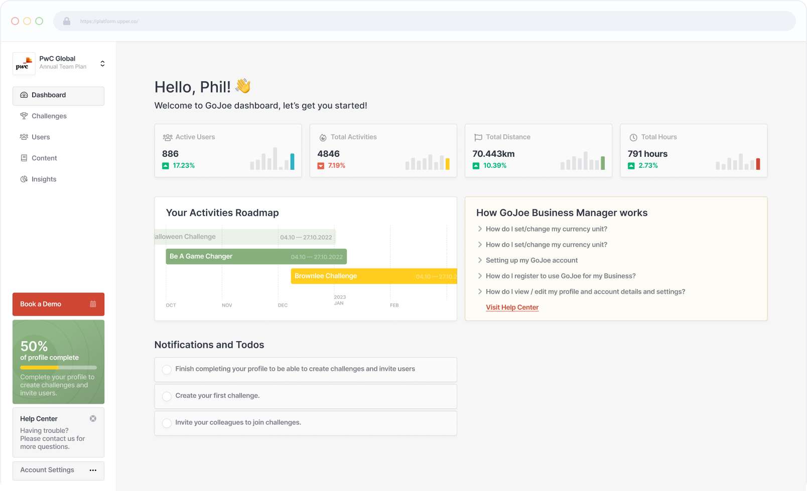
Task: Open the Users section from the sidebar
Action: (x=40, y=137)
